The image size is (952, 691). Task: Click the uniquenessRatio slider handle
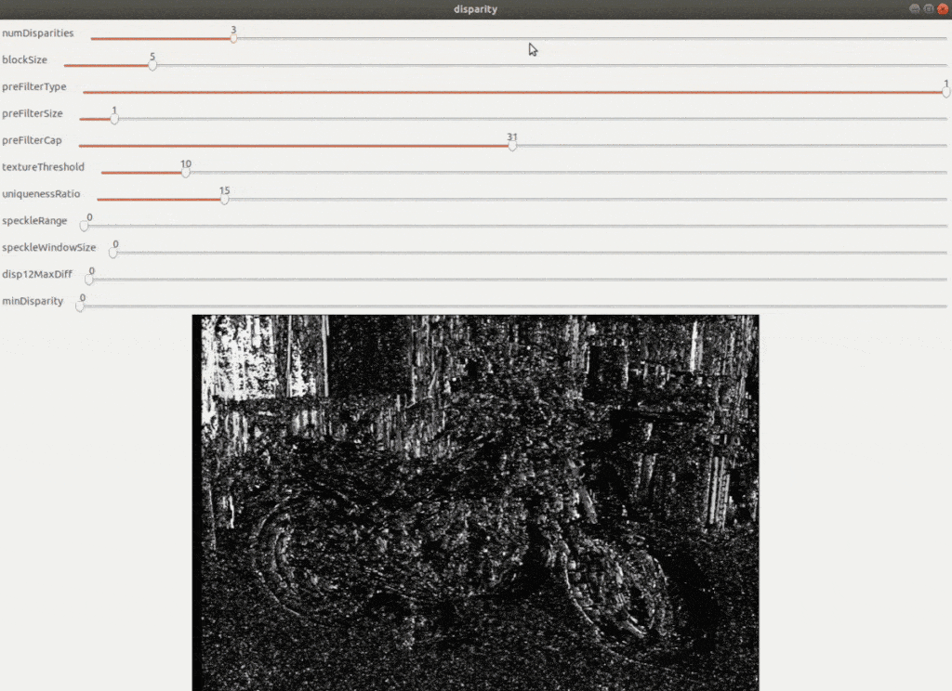pyautogui.click(x=225, y=199)
